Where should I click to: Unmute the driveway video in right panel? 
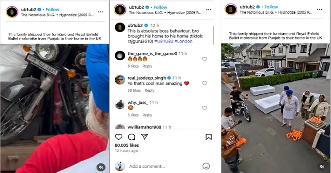322,166
